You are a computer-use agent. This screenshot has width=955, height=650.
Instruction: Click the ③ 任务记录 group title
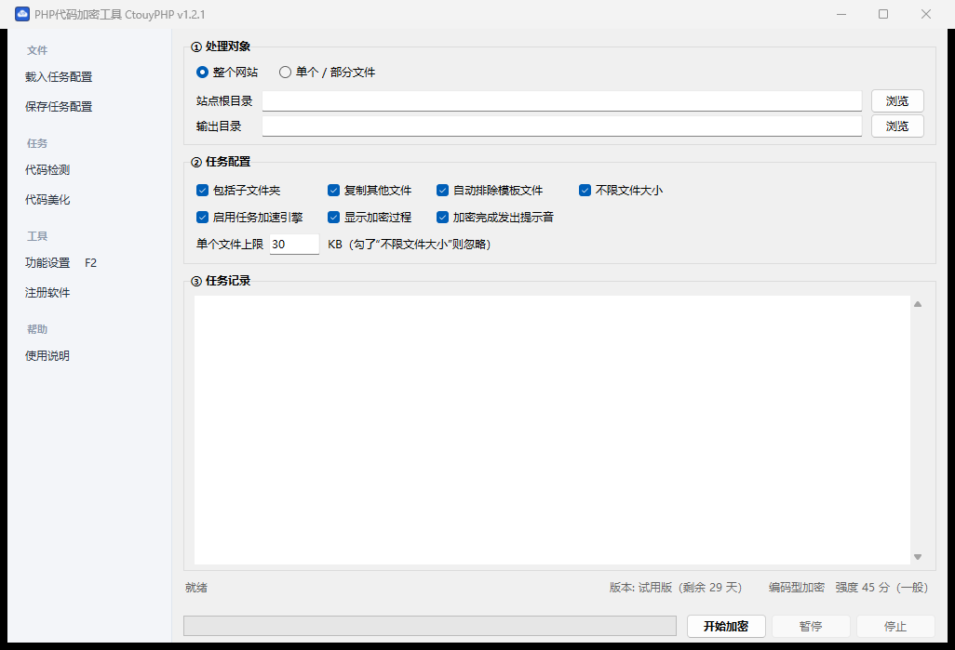pos(221,281)
